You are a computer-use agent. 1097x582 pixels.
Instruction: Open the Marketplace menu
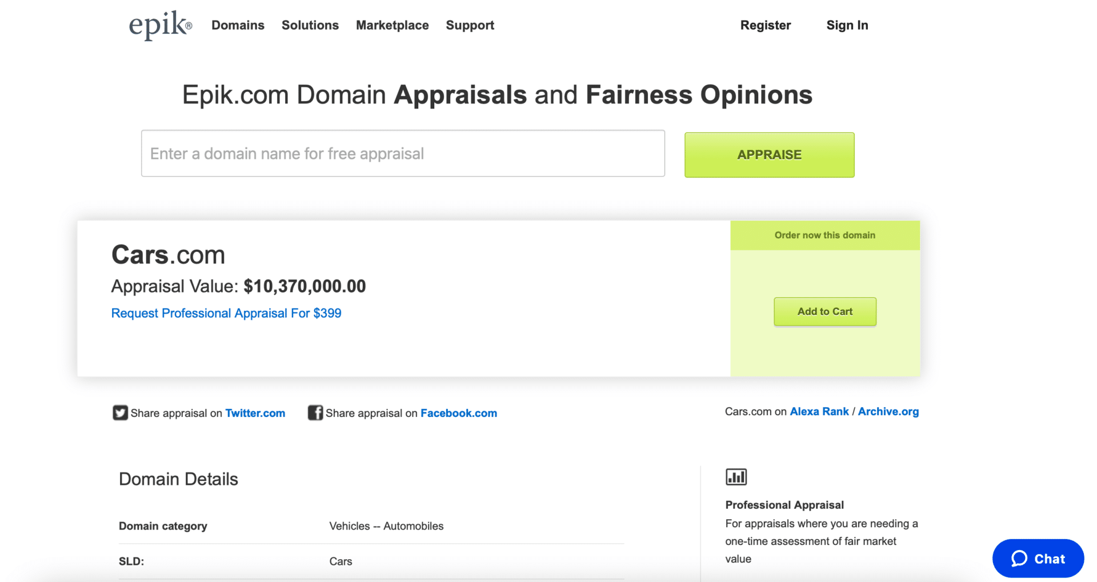(392, 25)
